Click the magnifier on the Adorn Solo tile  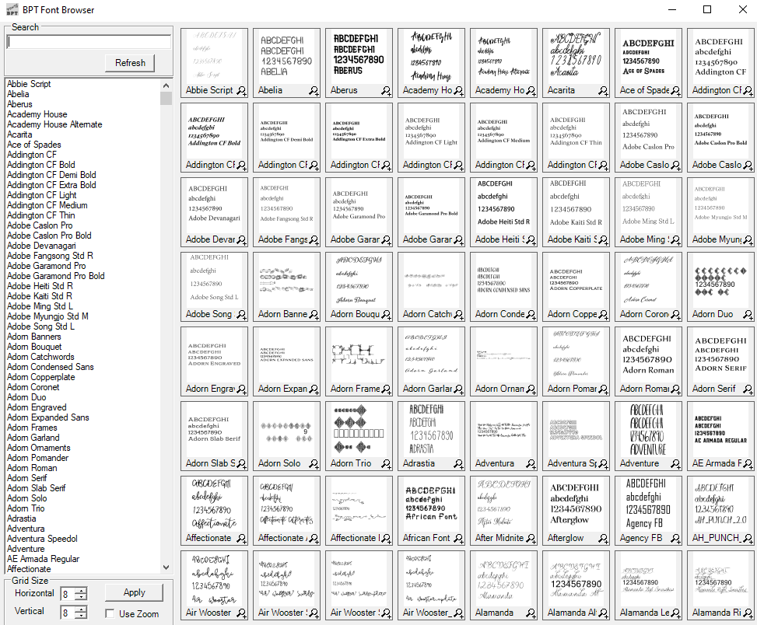pyautogui.click(x=314, y=464)
